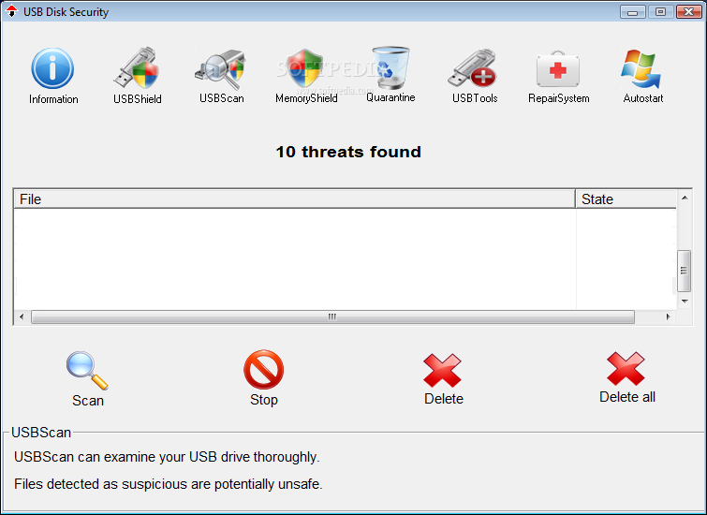Open the Information section
707x515 pixels.
click(52, 76)
